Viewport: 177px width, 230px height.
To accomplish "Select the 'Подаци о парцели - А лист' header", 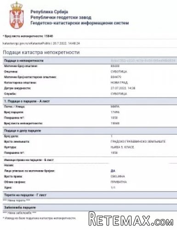I will 90,101.
